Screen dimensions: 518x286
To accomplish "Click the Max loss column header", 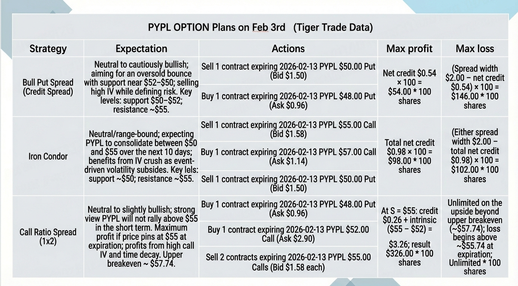I will coord(475,48).
